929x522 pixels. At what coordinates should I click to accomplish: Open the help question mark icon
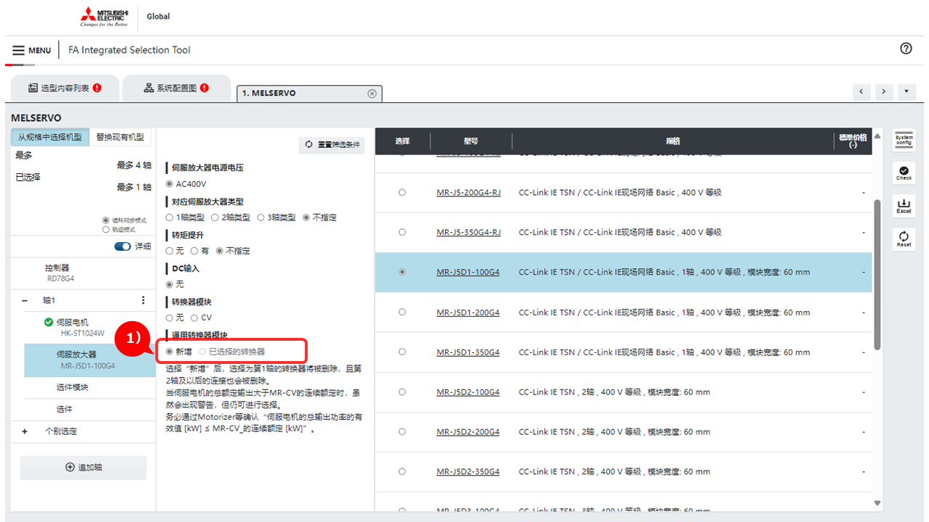pyautogui.click(x=906, y=49)
